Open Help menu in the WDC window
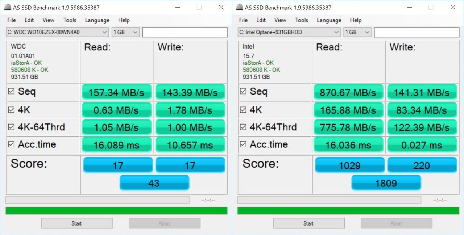 [x=124, y=20]
